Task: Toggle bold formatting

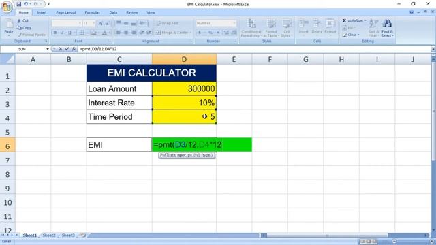Action: 54,33
